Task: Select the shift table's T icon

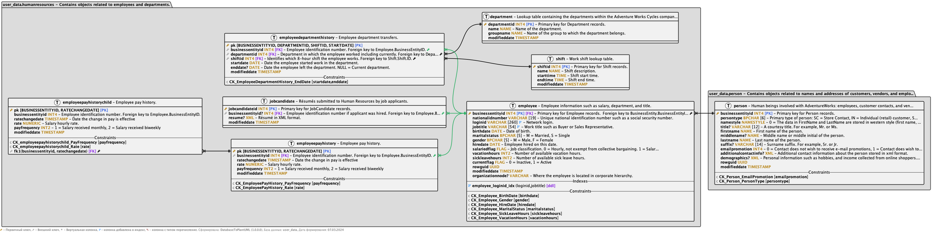Action: click(x=550, y=59)
